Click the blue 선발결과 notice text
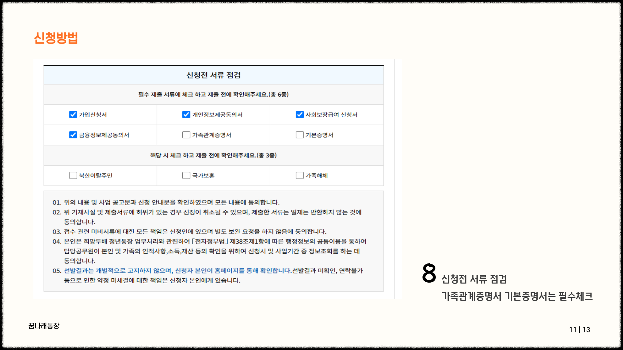623x350 pixels. pyautogui.click(x=177, y=271)
